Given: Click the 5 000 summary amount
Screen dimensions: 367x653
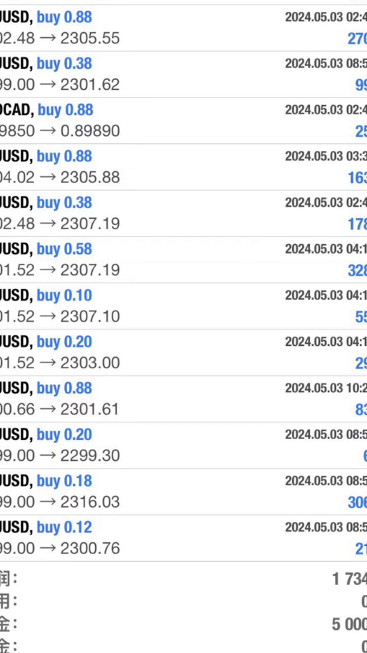Looking at the screenshot, I should coord(350,624).
